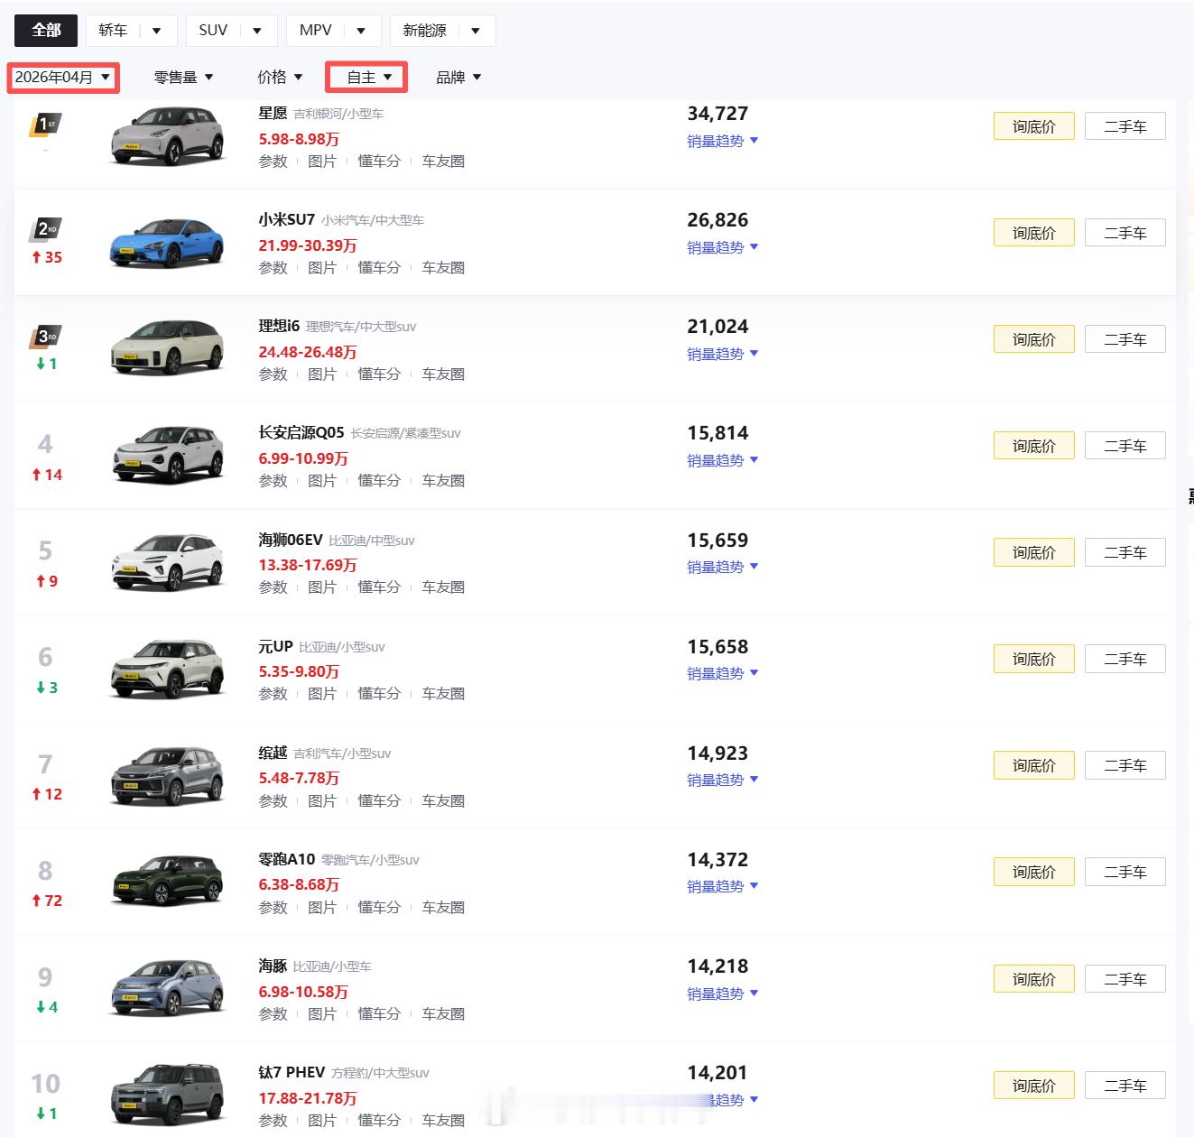The height and width of the screenshot is (1137, 1194).
Task: Expand the 轿车 dropdown arrow
Action: tap(157, 31)
